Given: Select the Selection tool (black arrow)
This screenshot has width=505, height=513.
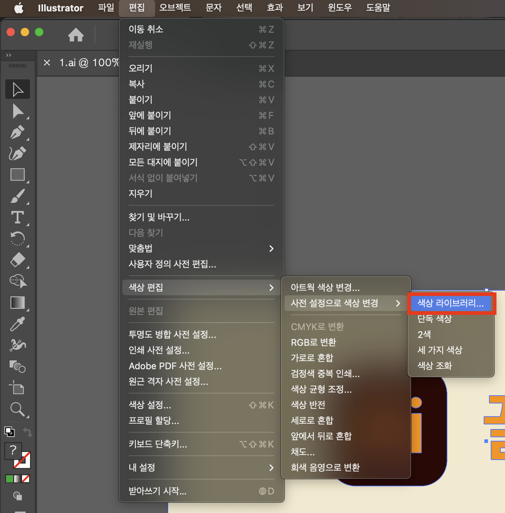Looking at the screenshot, I should 17,89.
